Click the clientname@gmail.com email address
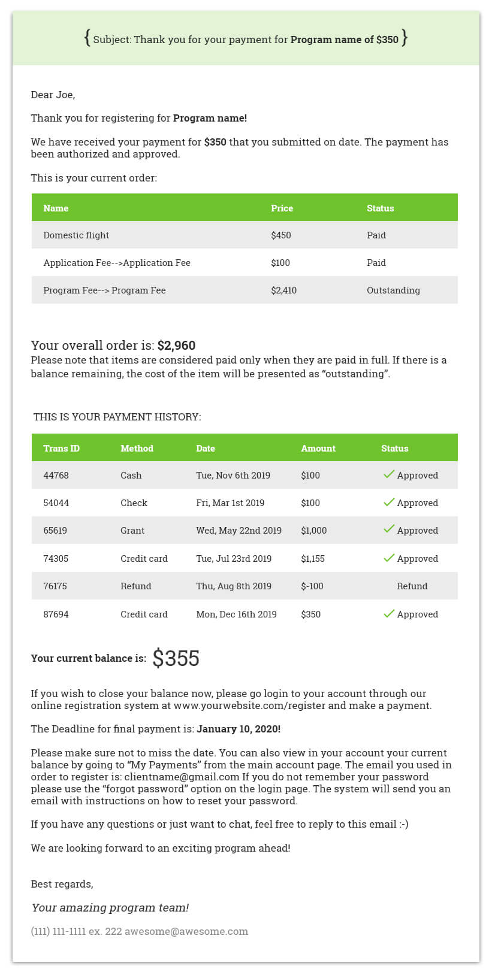The height and width of the screenshot is (975, 492). (x=182, y=777)
